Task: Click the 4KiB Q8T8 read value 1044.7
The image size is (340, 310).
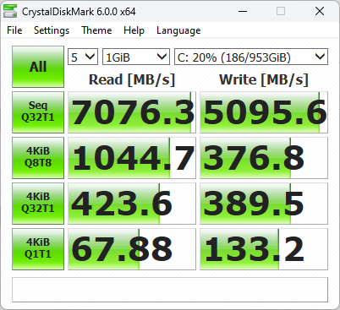Action: click(x=132, y=158)
